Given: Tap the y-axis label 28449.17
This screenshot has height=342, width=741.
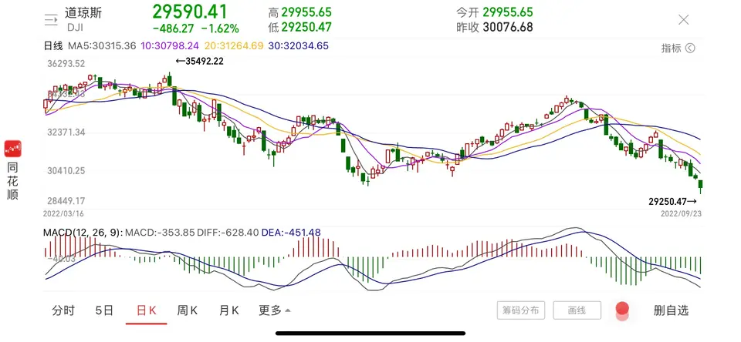Looking at the screenshot, I should click(x=66, y=202).
